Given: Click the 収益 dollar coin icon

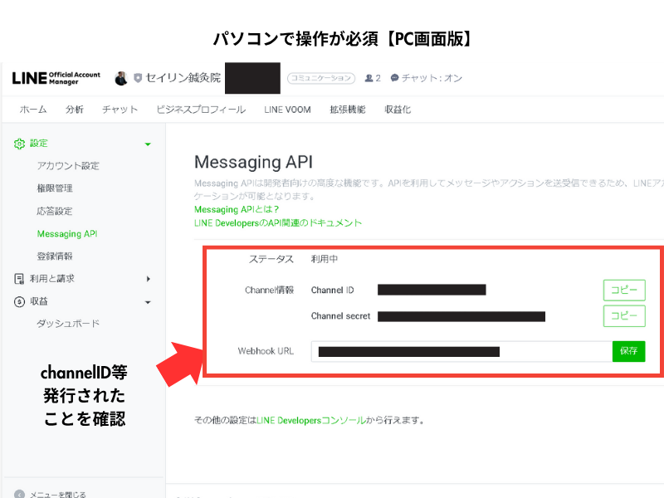Looking at the screenshot, I should (19, 301).
